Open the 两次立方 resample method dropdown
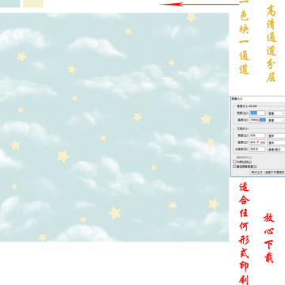This screenshot has width=285, height=285. pyautogui.click(x=268, y=172)
